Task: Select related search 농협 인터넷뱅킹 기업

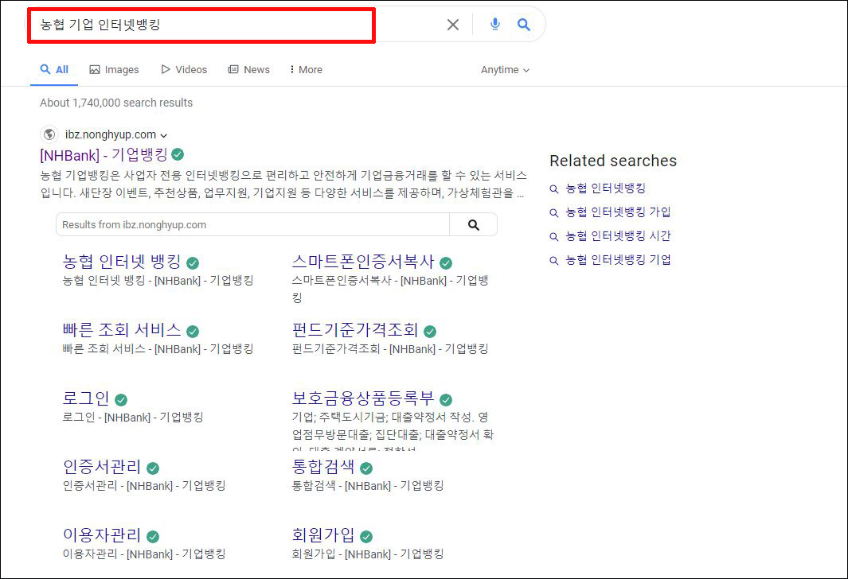Action: tap(618, 260)
